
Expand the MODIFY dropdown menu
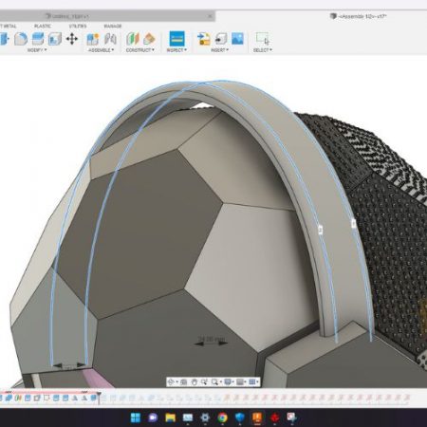click(37, 50)
